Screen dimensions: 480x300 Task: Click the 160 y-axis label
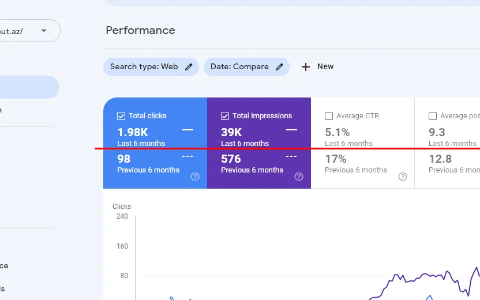(x=122, y=246)
